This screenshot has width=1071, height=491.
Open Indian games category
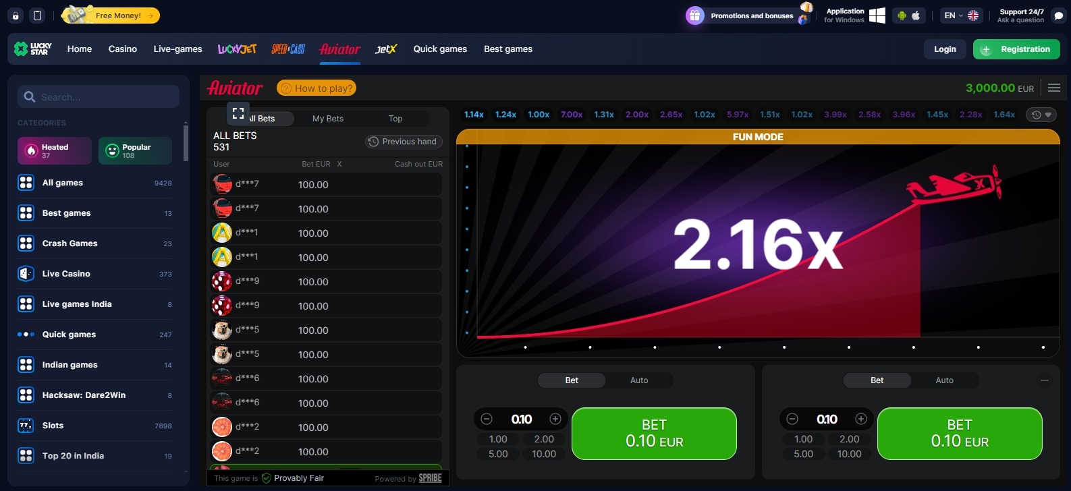point(94,365)
